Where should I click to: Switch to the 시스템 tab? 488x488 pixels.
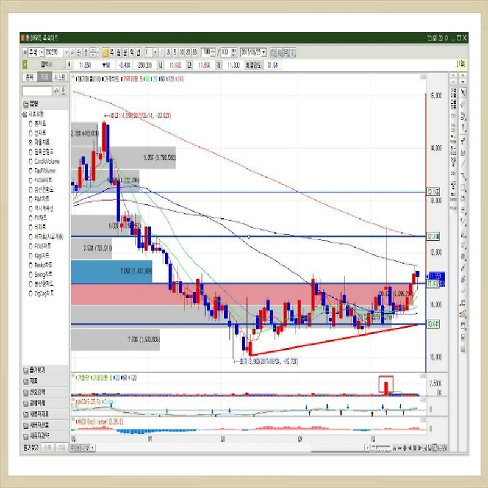[59, 77]
